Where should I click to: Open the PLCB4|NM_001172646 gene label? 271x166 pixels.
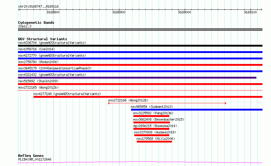35,159
